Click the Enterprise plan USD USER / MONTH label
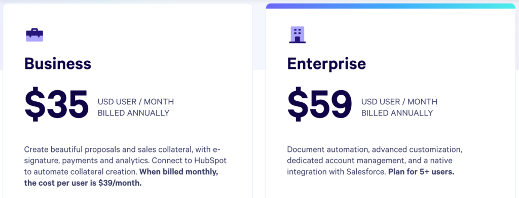This screenshot has width=519, height=198. pos(399,102)
